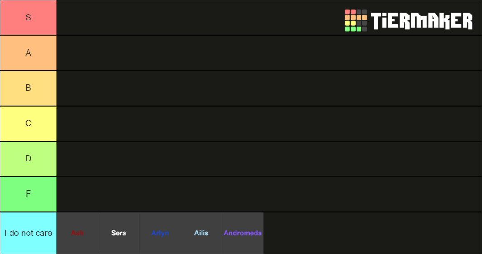Click the light green D tier label
The width and height of the screenshot is (482, 254).
tap(28, 159)
